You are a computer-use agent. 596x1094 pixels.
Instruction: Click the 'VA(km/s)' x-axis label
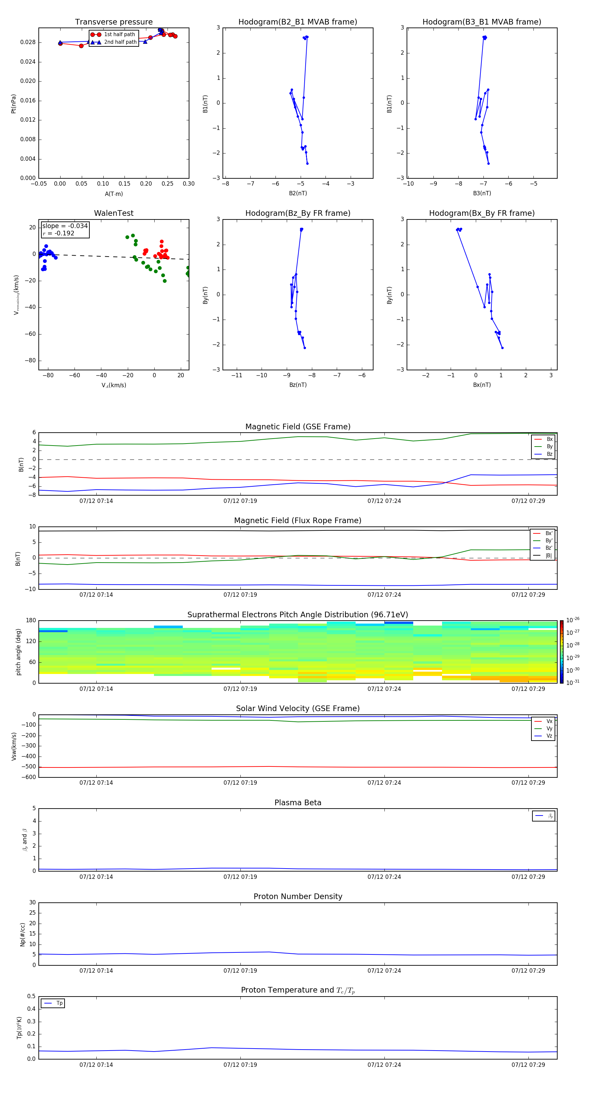[x=114, y=385]
